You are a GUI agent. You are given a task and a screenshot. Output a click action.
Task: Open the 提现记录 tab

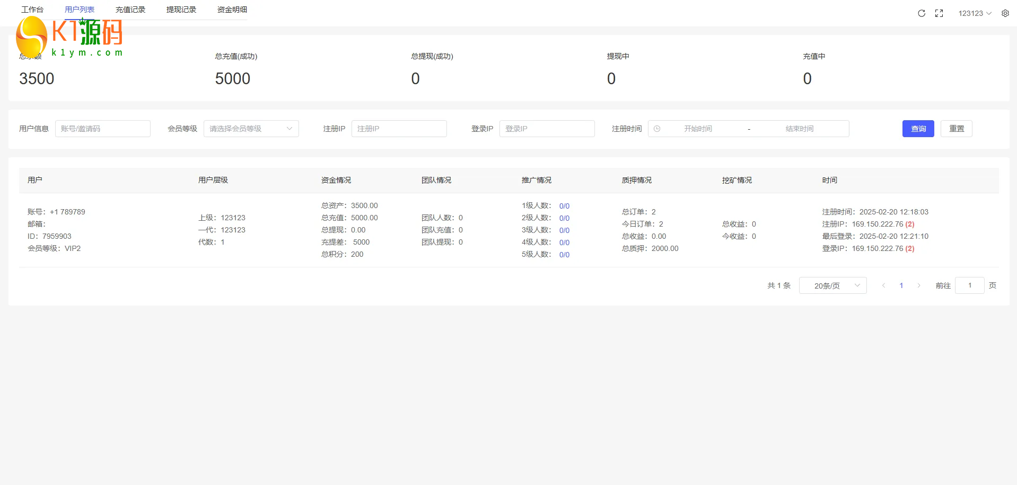click(181, 10)
